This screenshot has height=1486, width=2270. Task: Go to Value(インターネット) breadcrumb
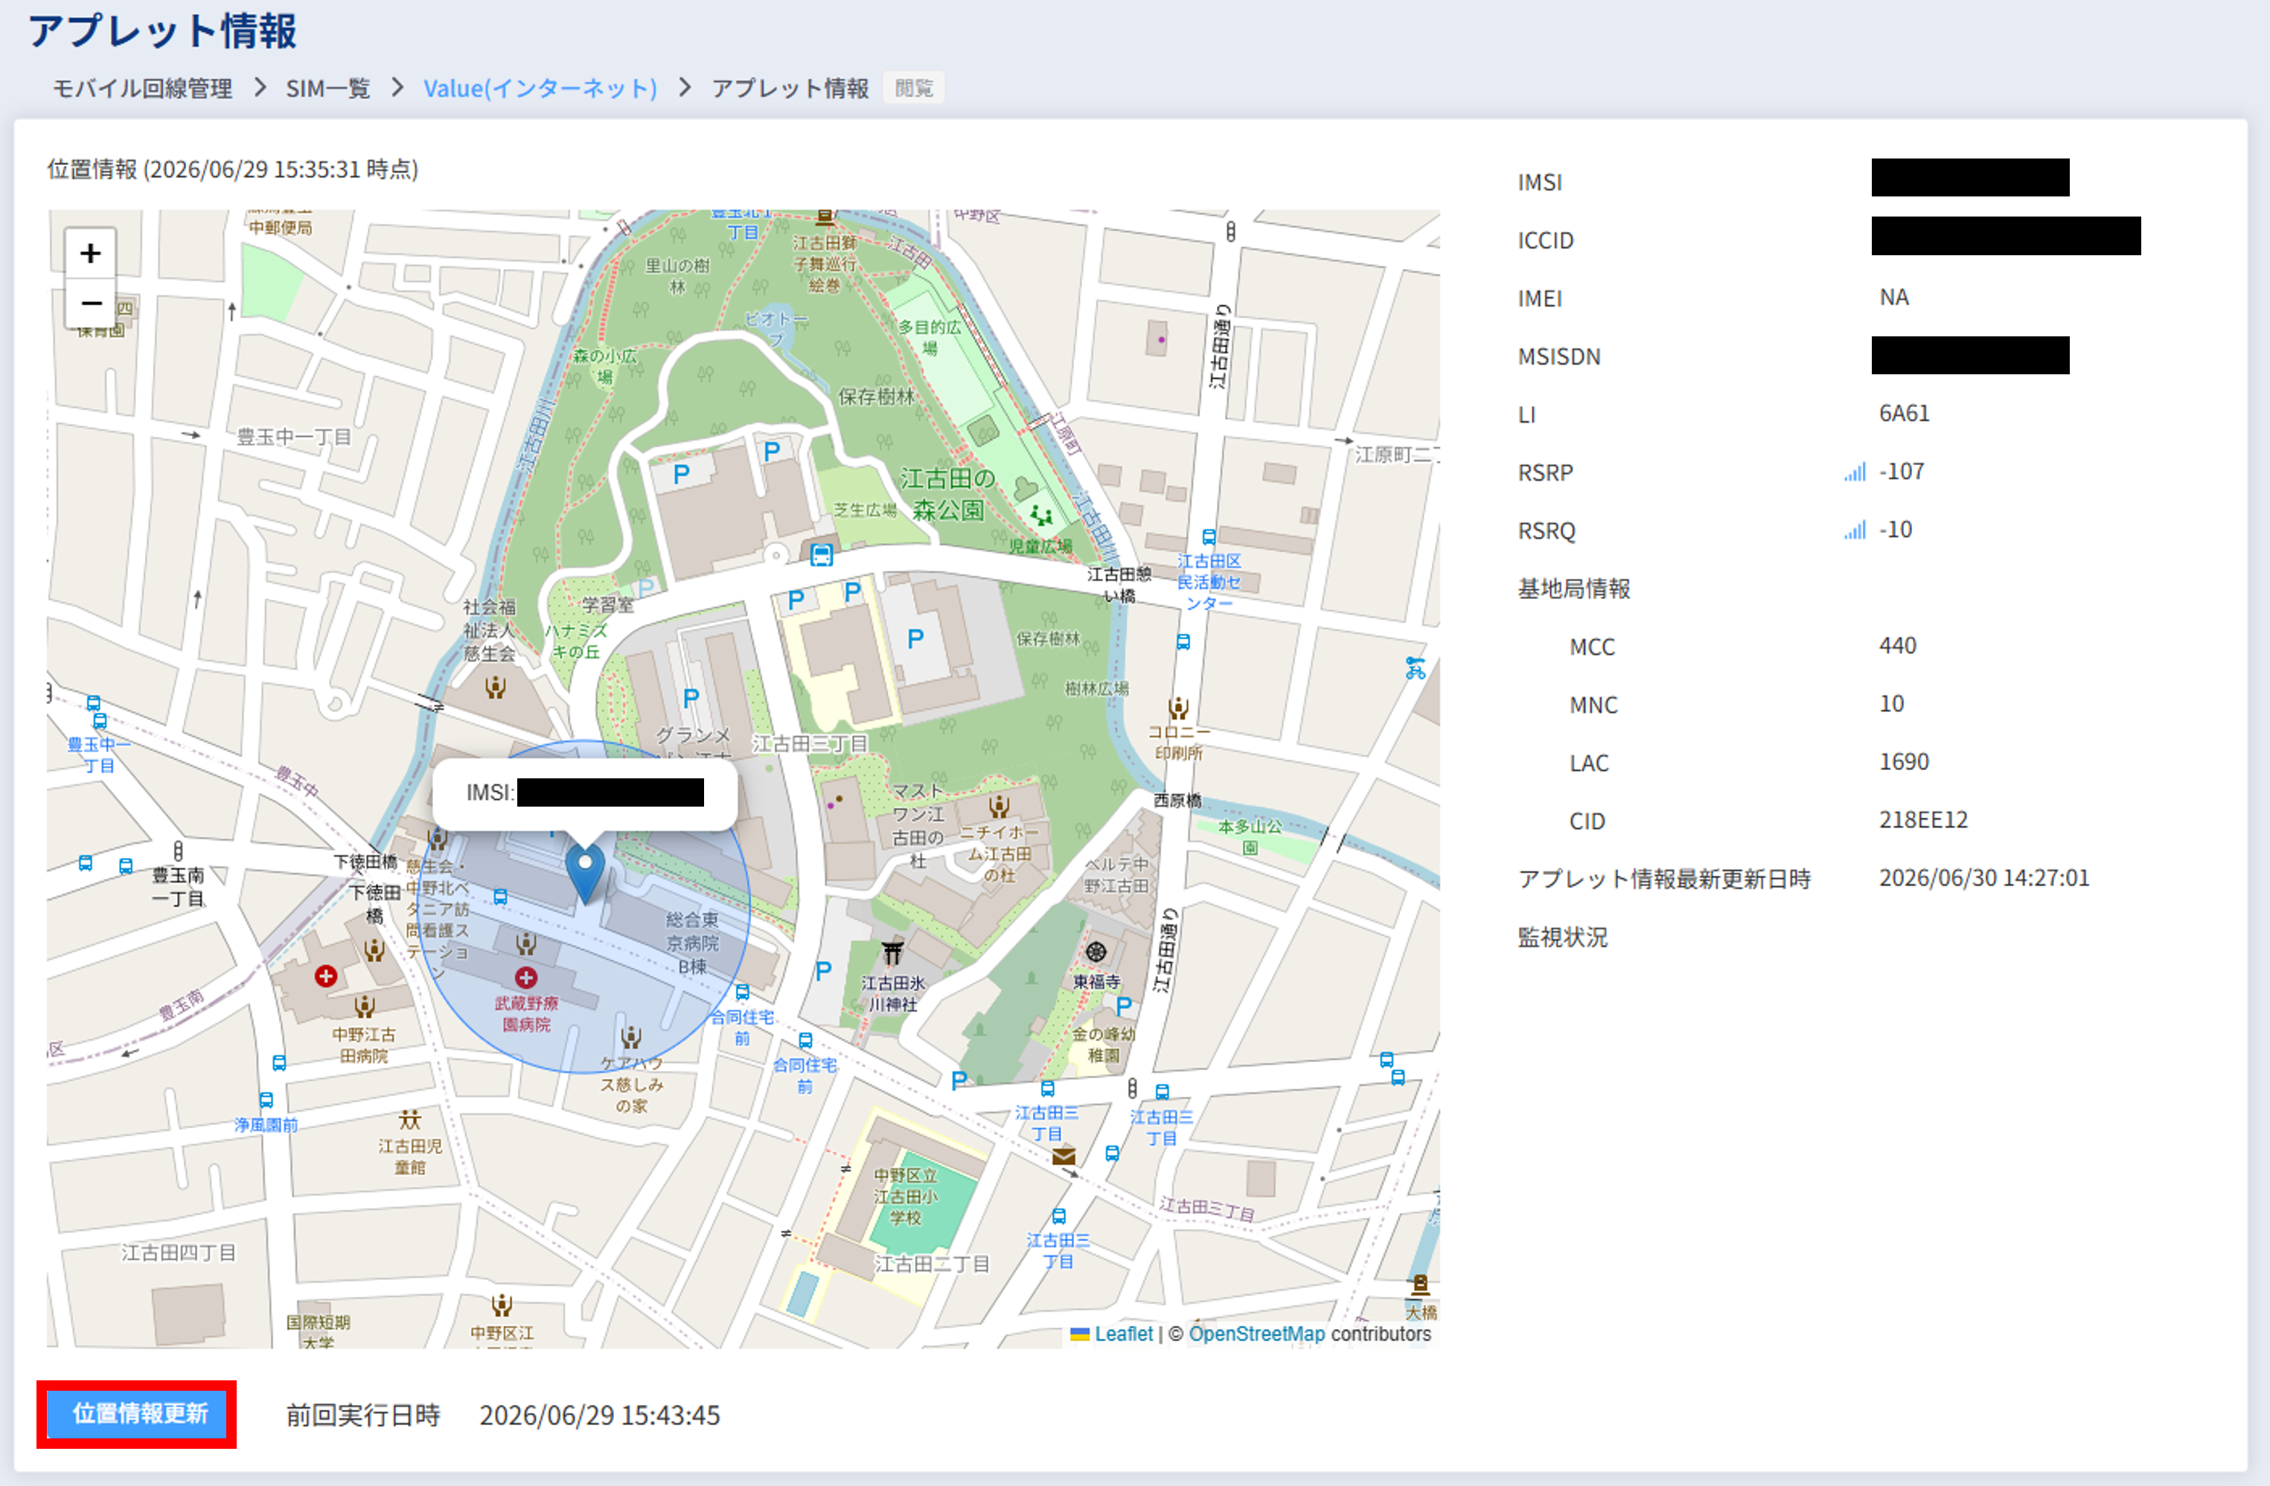click(540, 89)
